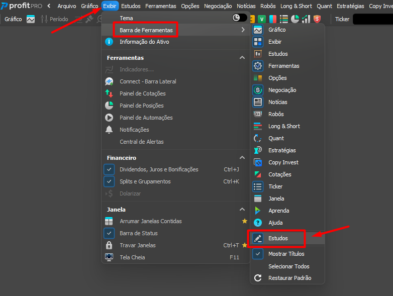Click the Negociação dollar icon in the submenu

(258, 90)
